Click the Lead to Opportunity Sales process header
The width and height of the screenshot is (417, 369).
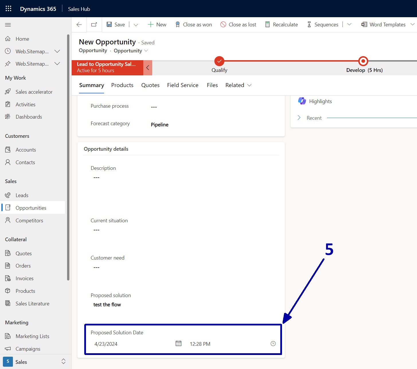pyautogui.click(x=107, y=68)
